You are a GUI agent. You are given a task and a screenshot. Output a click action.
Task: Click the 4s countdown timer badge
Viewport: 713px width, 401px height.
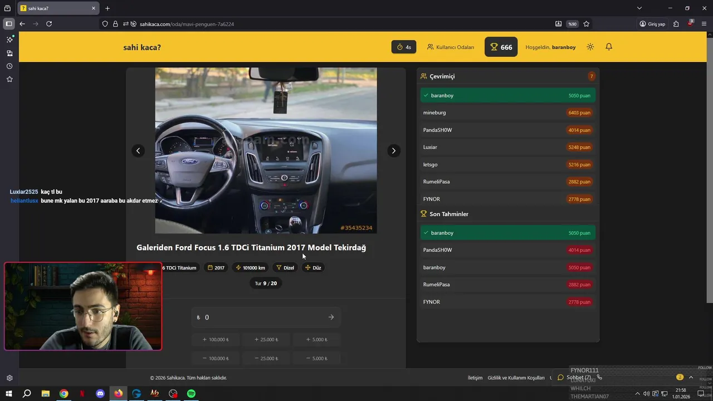[x=404, y=47]
